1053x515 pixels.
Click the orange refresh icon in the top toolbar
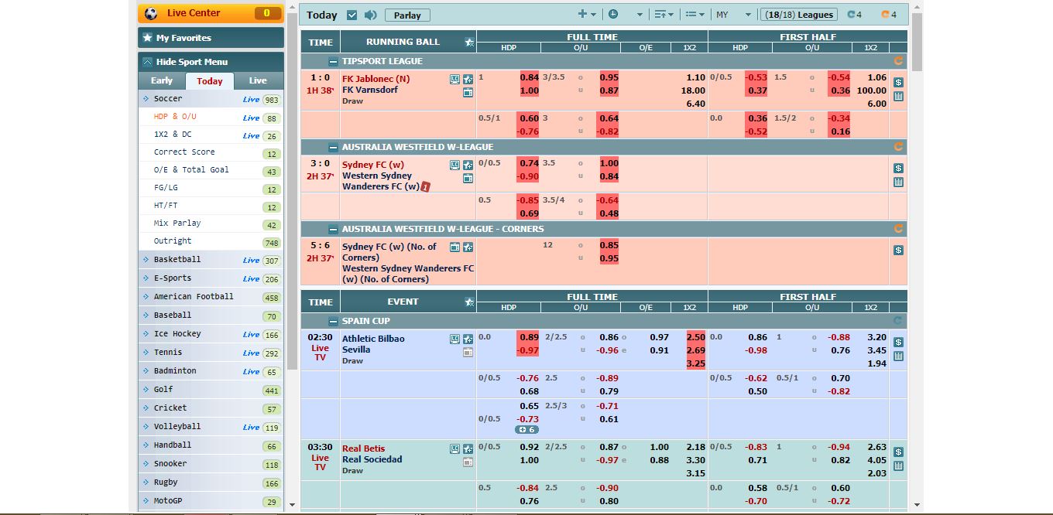(885, 15)
